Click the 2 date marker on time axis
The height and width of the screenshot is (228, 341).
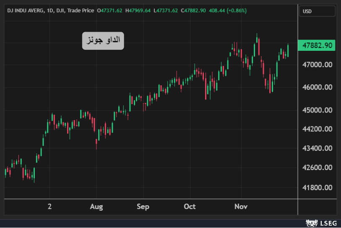50,207
